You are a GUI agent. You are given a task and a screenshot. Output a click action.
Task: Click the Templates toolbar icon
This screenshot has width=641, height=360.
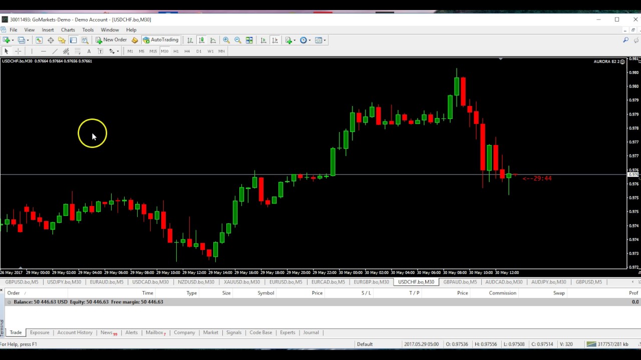pyautogui.click(x=318, y=40)
